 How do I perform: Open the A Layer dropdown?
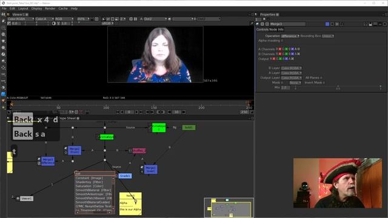292,73
